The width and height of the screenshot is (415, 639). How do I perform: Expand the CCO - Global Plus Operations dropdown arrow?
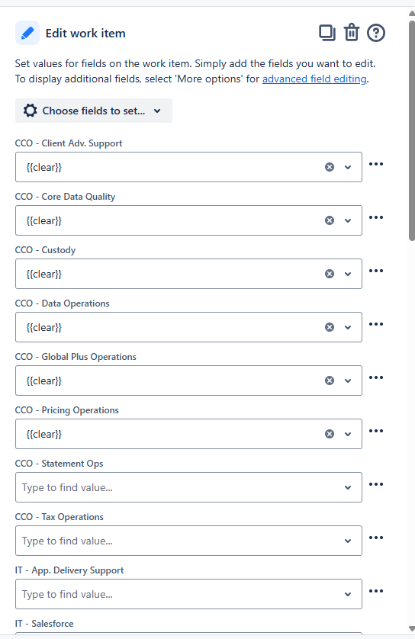tap(348, 381)
